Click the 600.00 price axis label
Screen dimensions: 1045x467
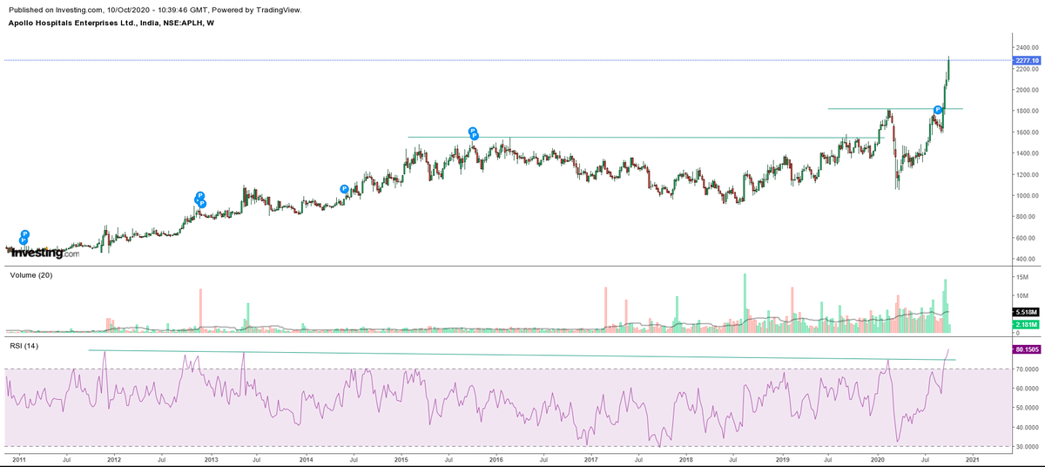click(x=1028, y=238)
